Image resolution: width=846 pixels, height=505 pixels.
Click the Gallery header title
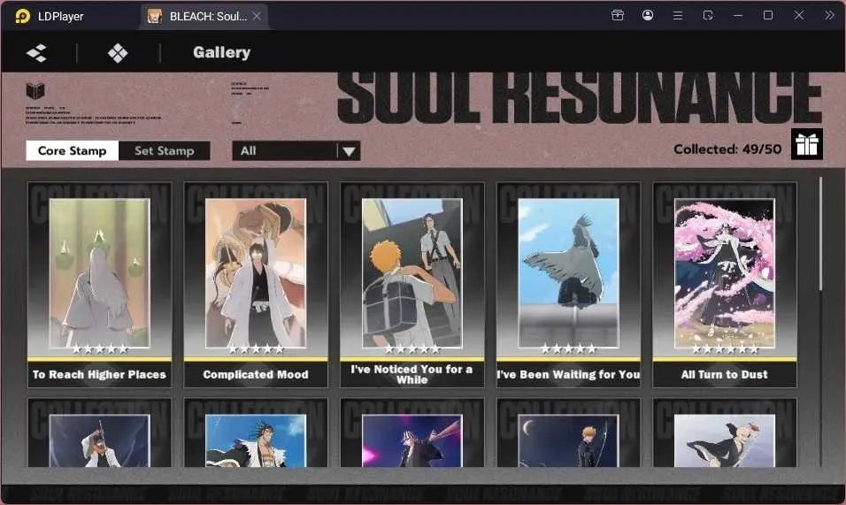(x=222, y=52)
